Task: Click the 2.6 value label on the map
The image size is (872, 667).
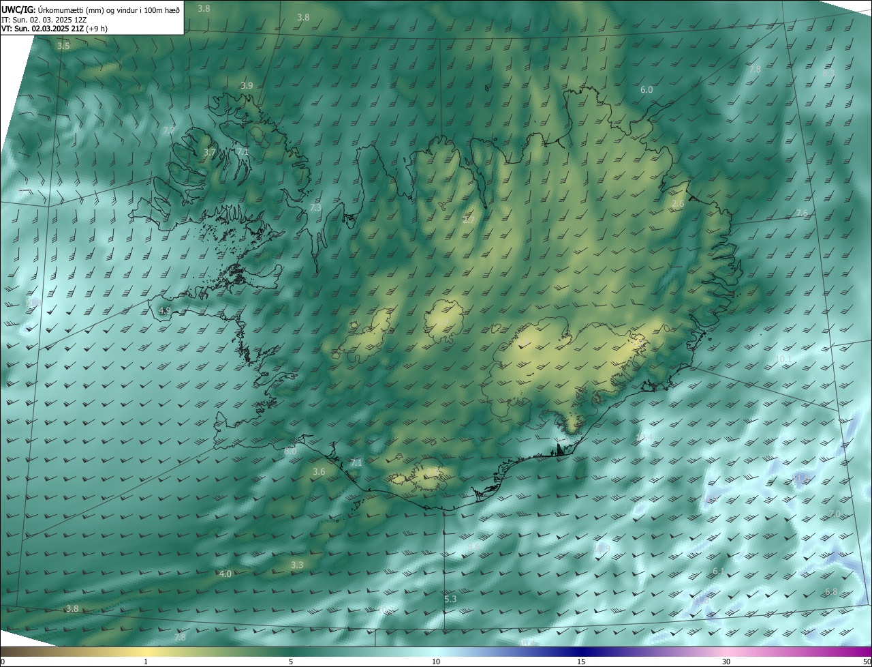Action: pos(678,204)
